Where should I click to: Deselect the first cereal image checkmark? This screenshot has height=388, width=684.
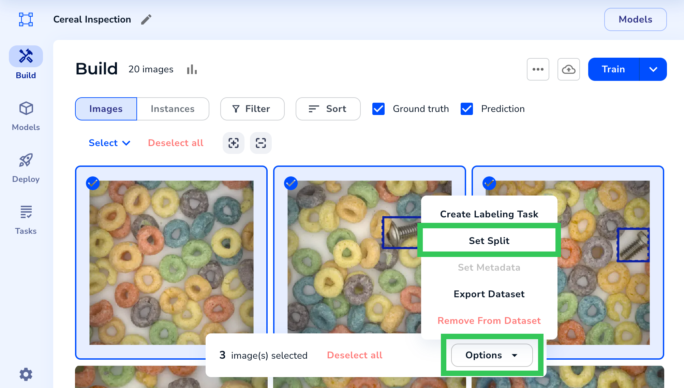93,183
